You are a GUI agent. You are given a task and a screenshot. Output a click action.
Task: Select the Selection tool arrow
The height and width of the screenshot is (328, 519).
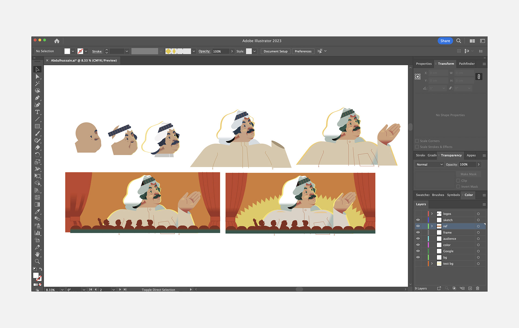pos(38,70)
